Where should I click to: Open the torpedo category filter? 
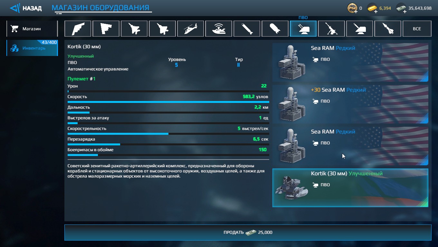[x=247, y=29]
